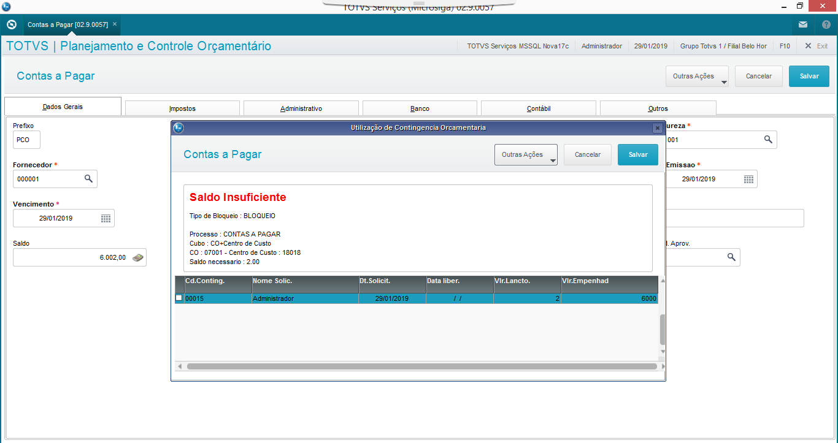Select the Dados Gerais tab
Image resolution: width=838 pixels, height=443 pixels.
coord(63,107)
